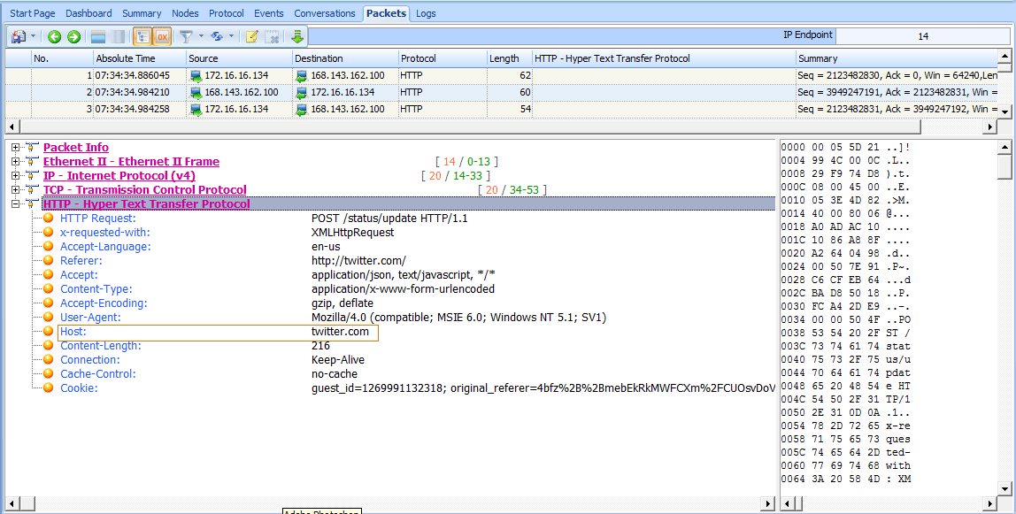Viewport: 1016px width, 514px height.
Task: Open the Conversations tab
Action: [325, 13]
